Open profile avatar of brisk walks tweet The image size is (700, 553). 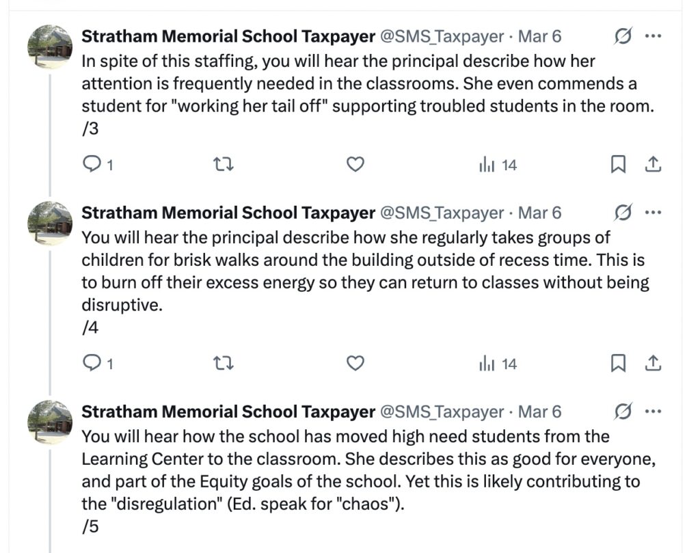50,224
